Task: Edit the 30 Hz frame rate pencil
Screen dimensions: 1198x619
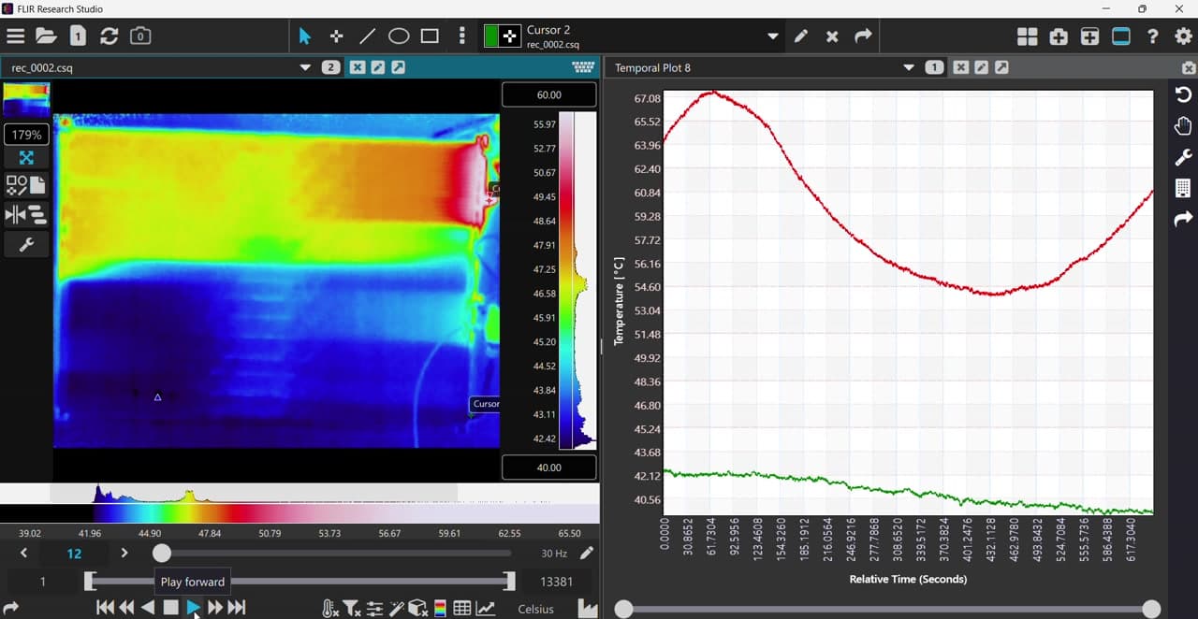Action: [x=586, y=553]
